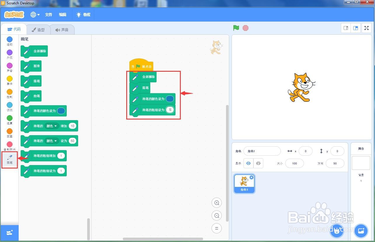The width and height of the screenshot is (375, 242).
Task: Click the 角色1 sprite name input field
Action: click(x=262, y=151)
